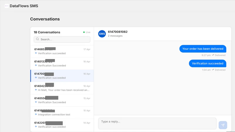Click the 61470081082 contact number header
This screenshot has height=132, width=235.
(x=118, y=32)
